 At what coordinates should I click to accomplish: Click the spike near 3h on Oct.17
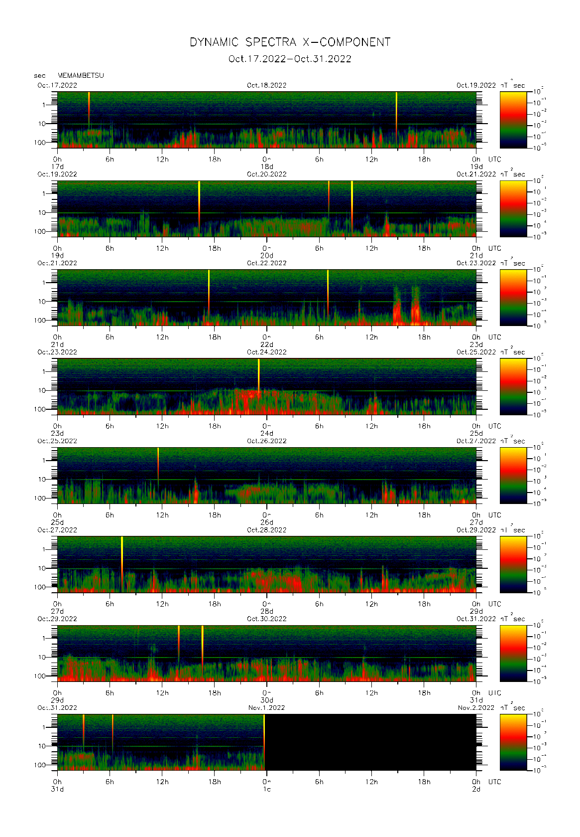point(89,110)
